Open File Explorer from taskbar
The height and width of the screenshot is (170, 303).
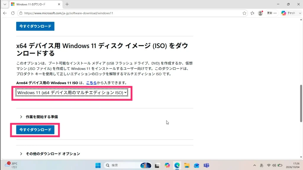[187, 165]
